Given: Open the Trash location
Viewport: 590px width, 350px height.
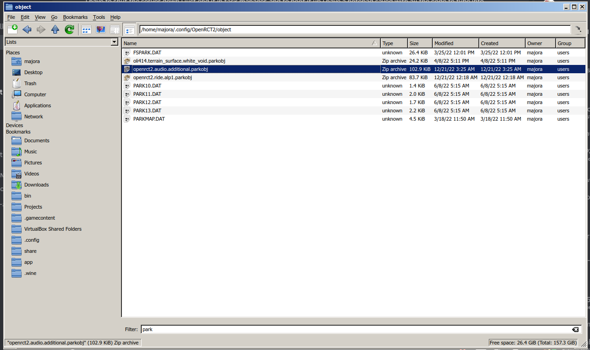Looking at the screenshot, I should 30,83.
